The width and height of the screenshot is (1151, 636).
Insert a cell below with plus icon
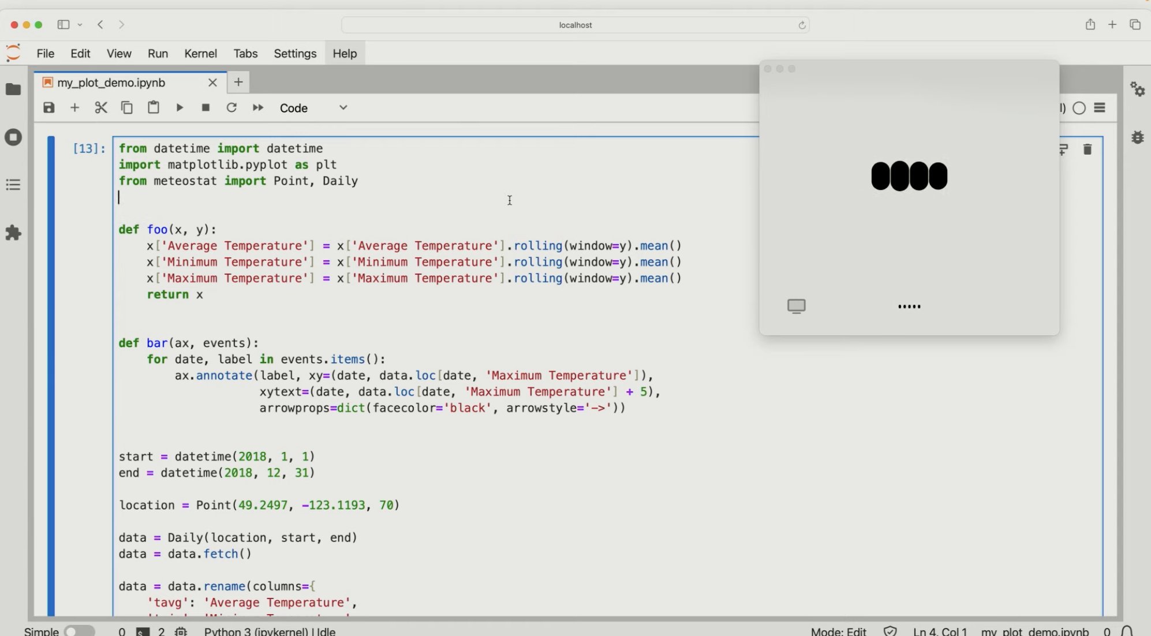coord(74,108)
